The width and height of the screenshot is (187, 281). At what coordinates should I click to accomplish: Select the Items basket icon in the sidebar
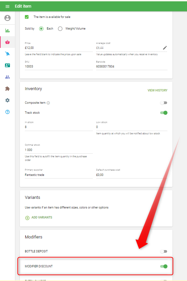(7, 42)
